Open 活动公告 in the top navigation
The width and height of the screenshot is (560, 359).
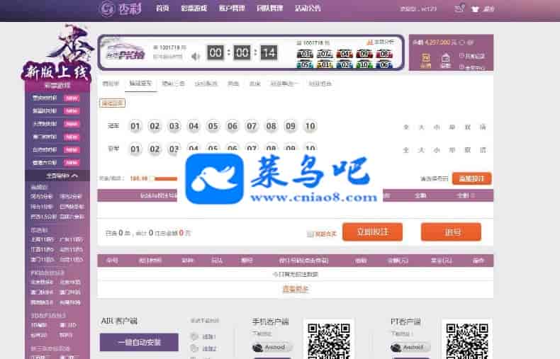(308, 8)
